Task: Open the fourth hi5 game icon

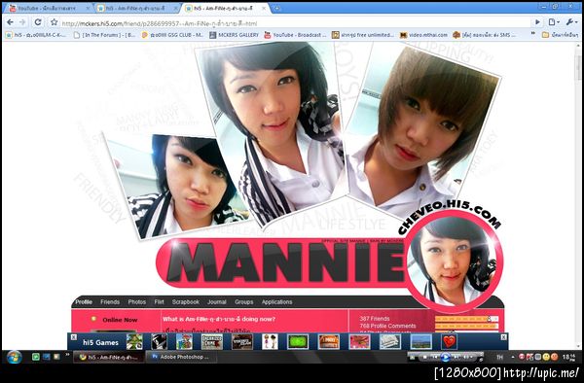Action: pos(212,342)
